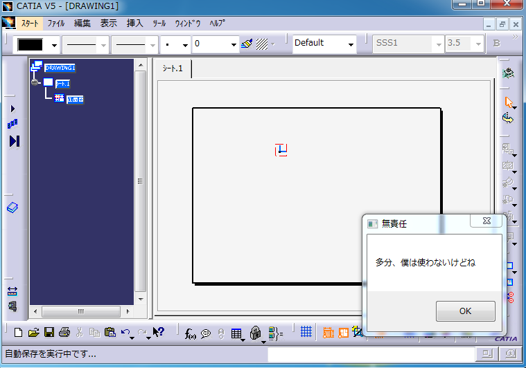Click the grayed detail view icon
Viewport: 526px width, 368px height.
point(507,182)
